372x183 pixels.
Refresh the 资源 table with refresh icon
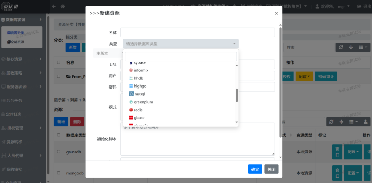click(331, 122)
